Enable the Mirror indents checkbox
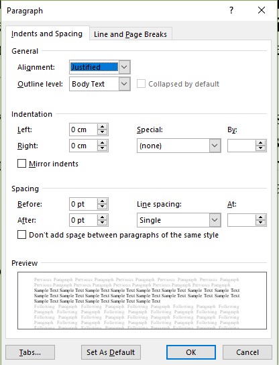Screen dimensions: 279x365 coord(22,164)
